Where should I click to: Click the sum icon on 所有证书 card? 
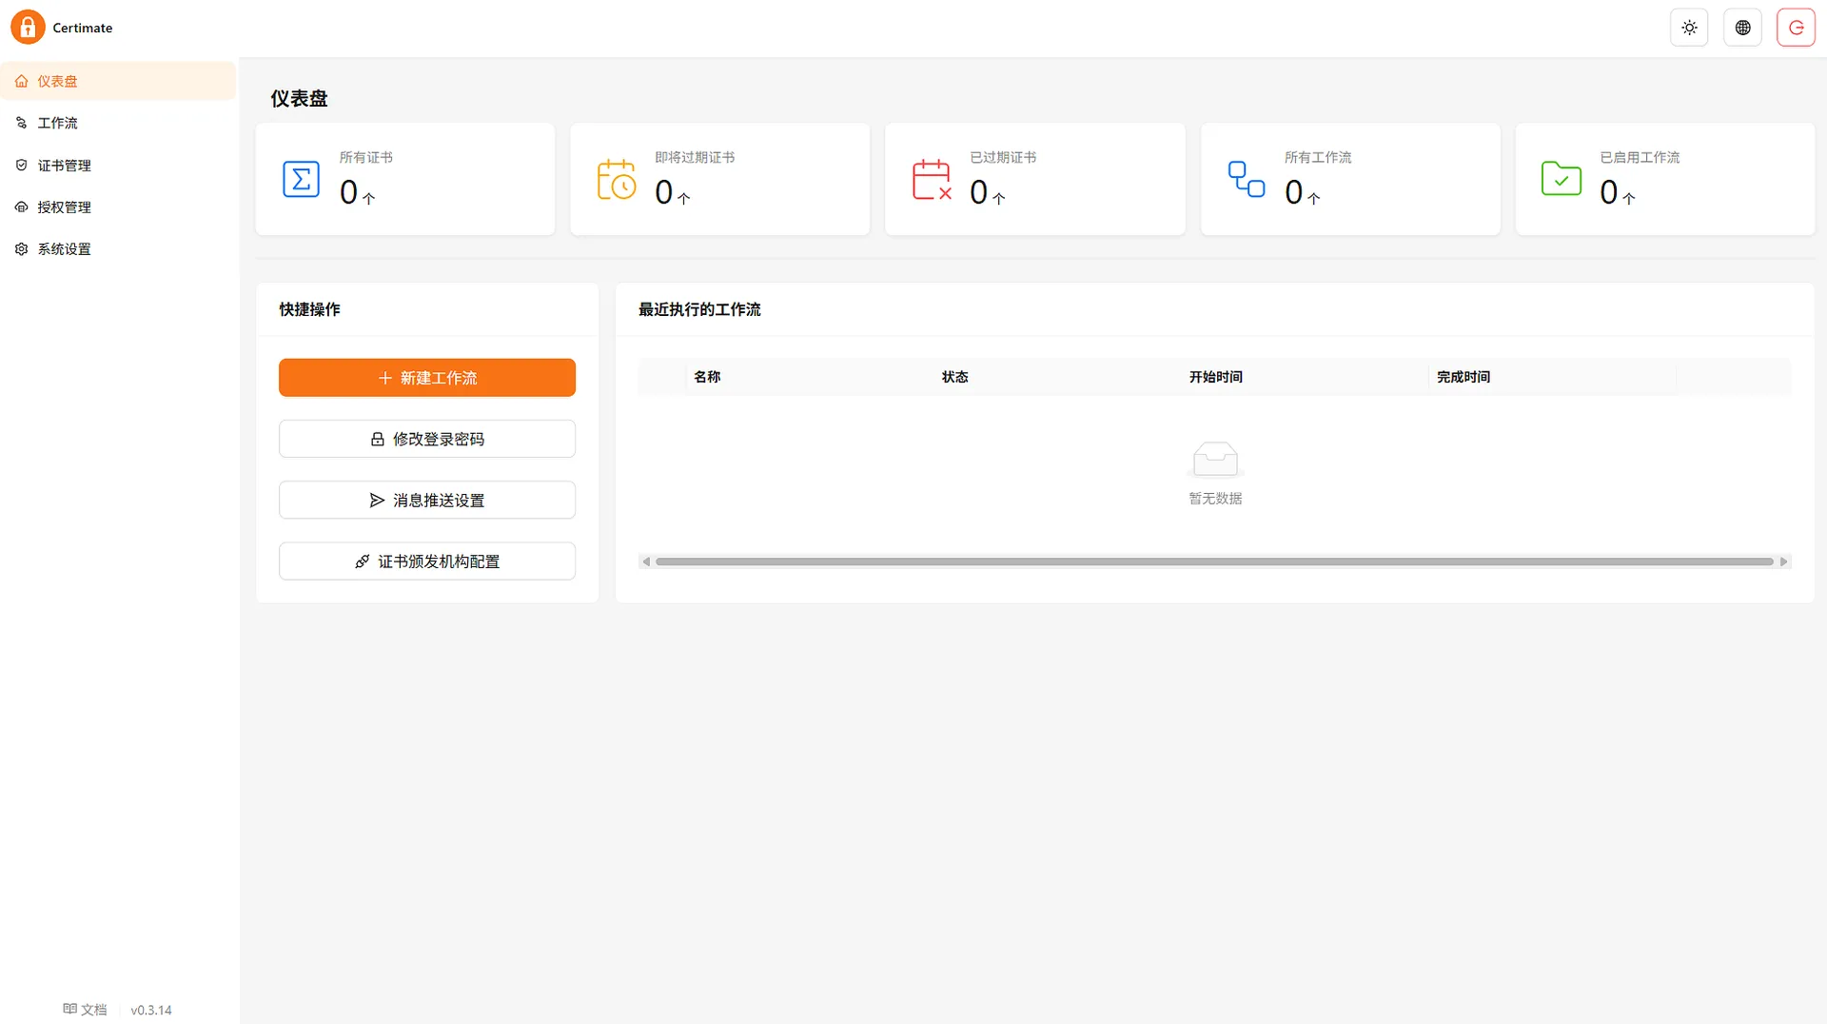point(301,179)
